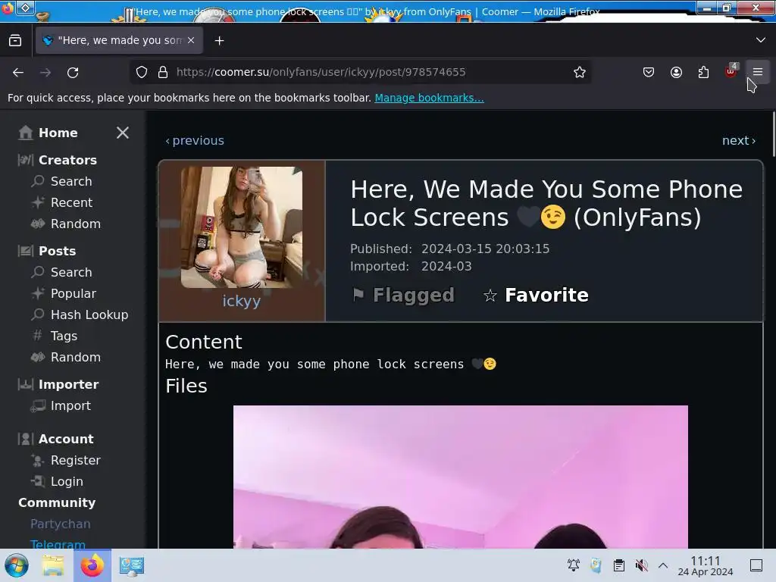Focus the coomer.su address bar
776x582 pixels.
pos(361,72)
